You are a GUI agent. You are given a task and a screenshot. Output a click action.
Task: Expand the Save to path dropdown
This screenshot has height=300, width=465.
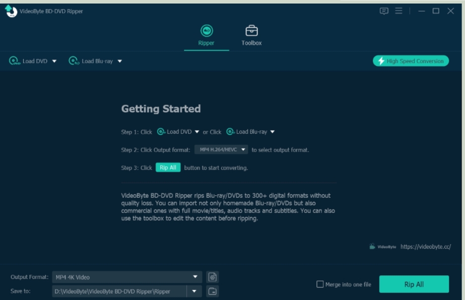pyautogui.click(x=194, y=291)
